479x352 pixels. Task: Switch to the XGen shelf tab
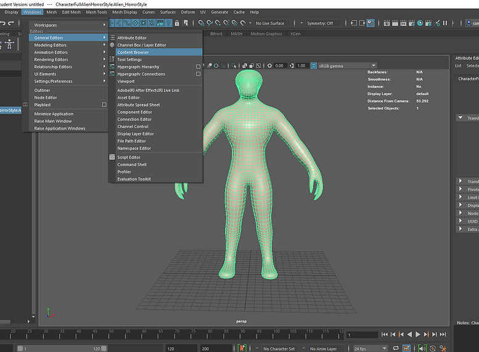(295, 34)
